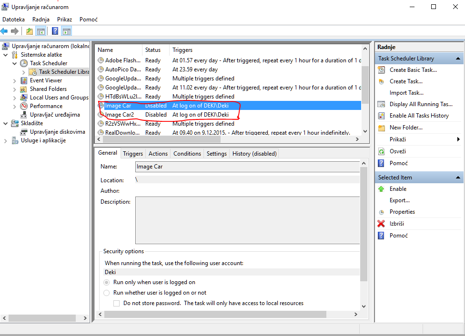This screenshot has height=336, width=465.
Task: Collapse the Sistemske alatke tree node
Action: pyautogui.click(x=5, y=55)
